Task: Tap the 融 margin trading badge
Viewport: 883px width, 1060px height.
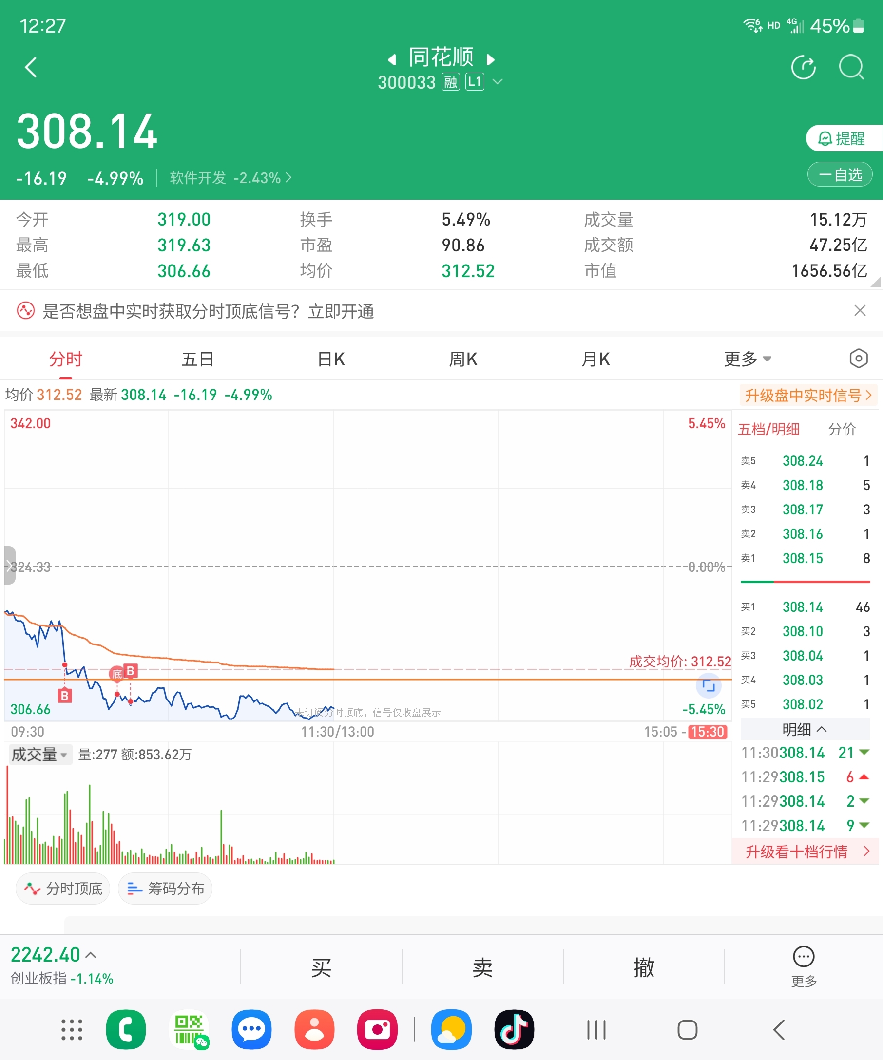Action: pos(450,82)
